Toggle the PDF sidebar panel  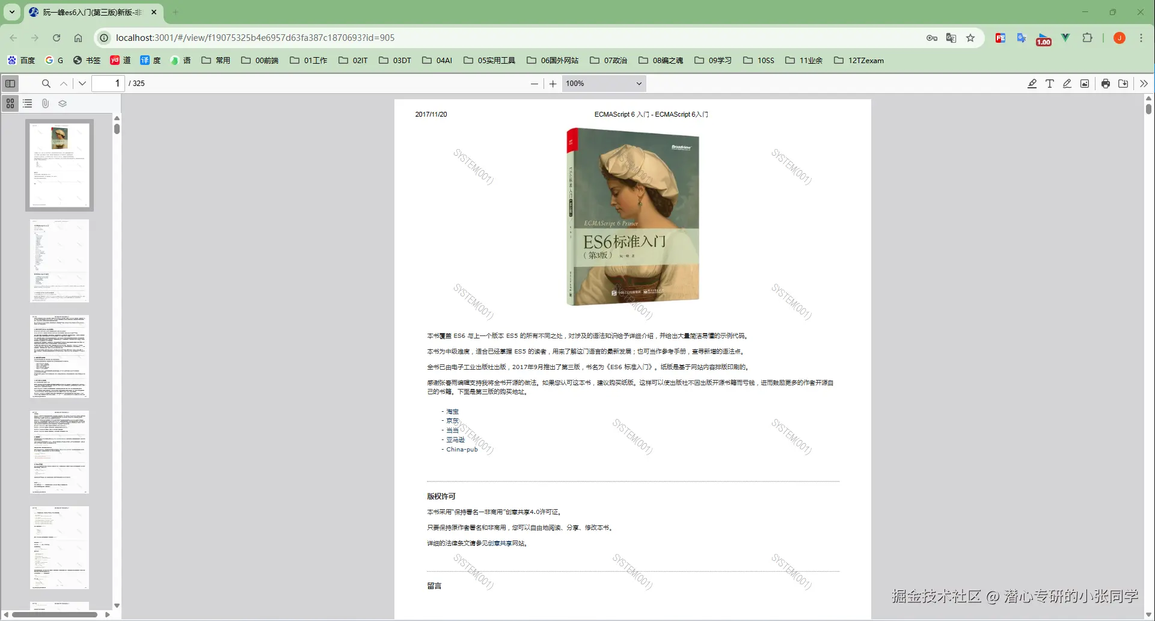pyautogui.click(x=10, y=84)
